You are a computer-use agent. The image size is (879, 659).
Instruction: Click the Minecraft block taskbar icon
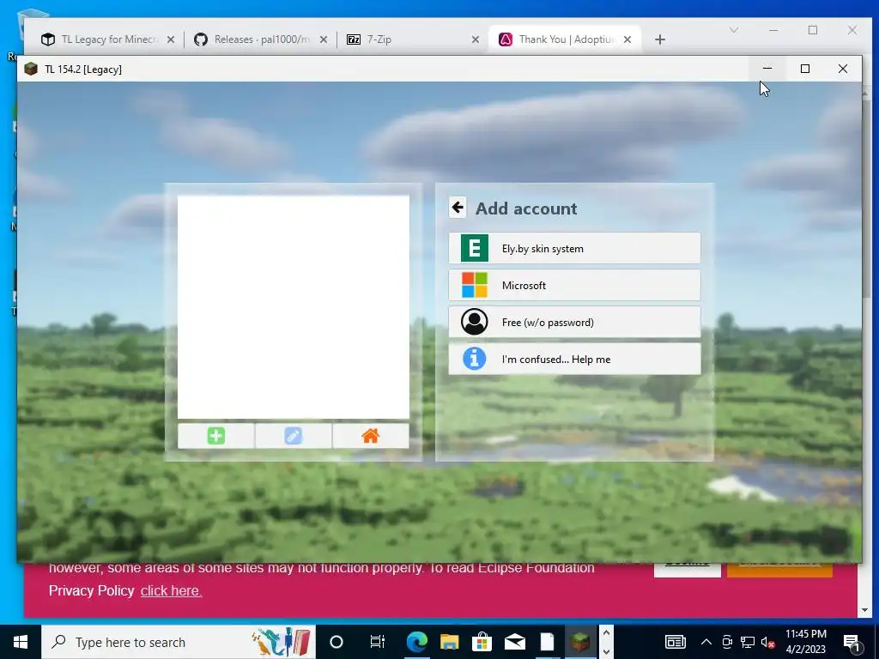[x=580, y=642]
